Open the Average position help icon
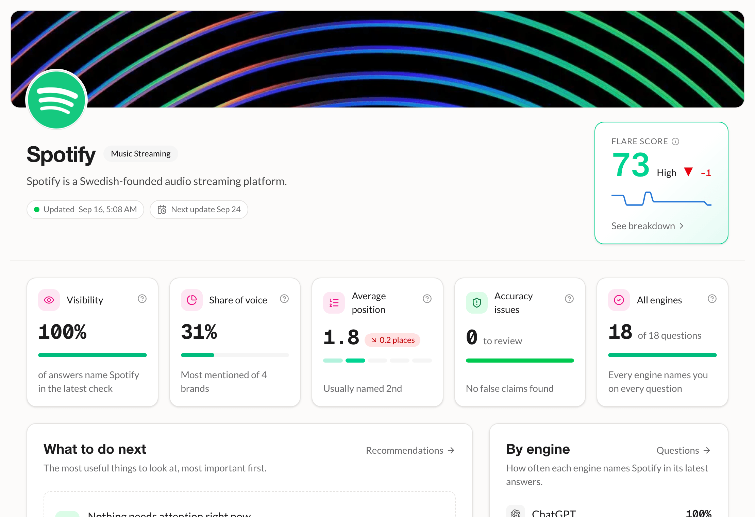The image size is (755, 517). click(x=427, y=299)
